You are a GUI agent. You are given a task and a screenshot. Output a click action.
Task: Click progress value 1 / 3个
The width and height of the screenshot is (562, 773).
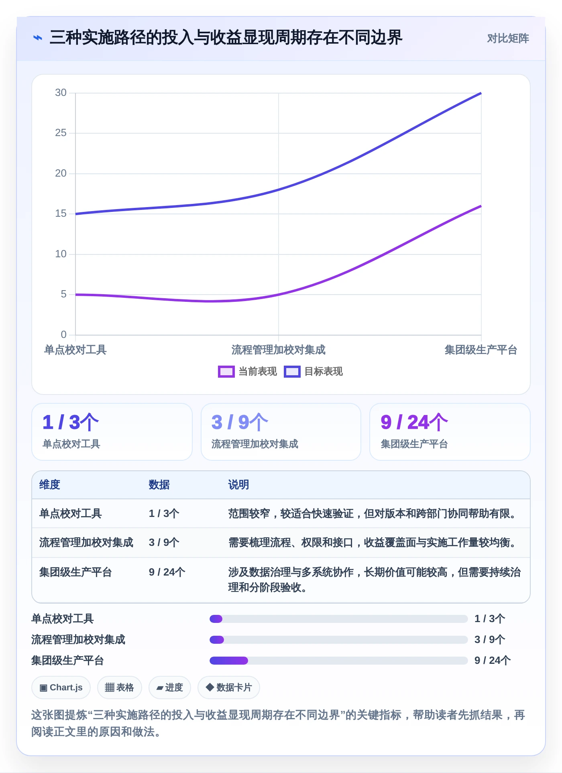tap(490, 619)
